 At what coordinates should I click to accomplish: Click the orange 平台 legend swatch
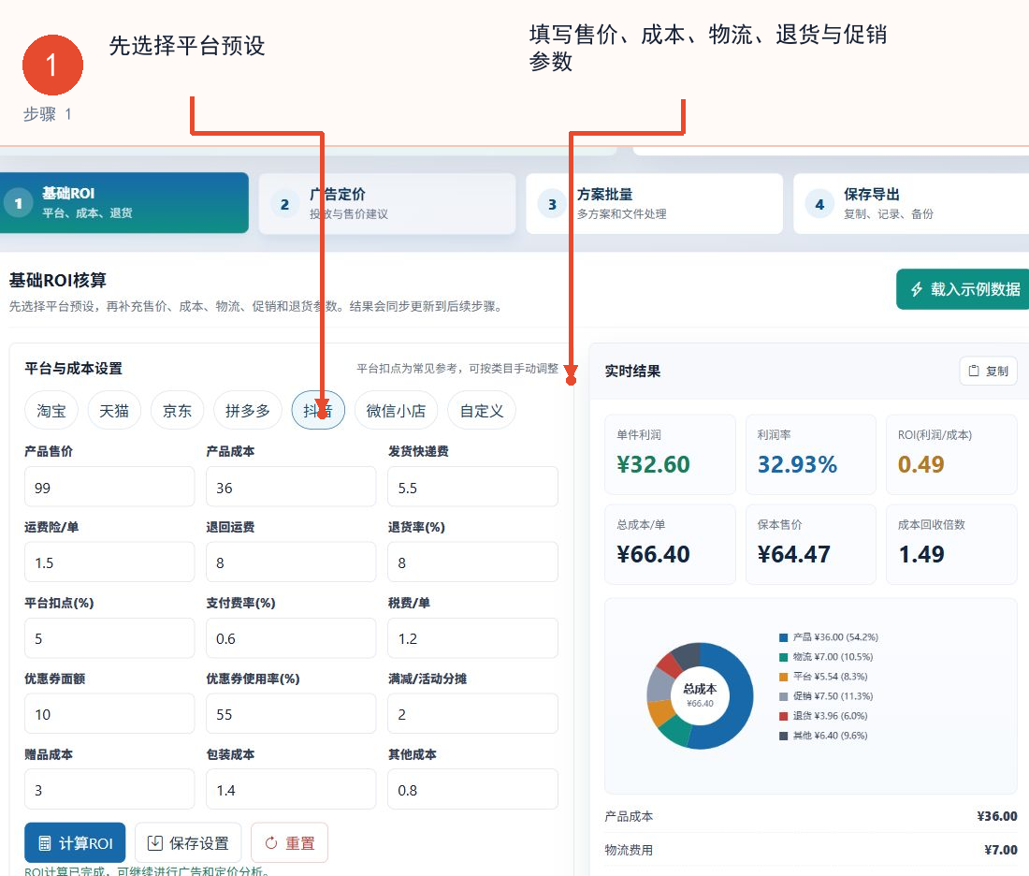pyautogui.click(x=784, y=677)
